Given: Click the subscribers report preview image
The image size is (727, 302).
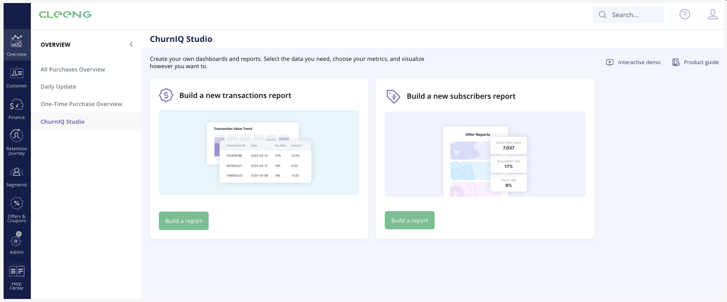Looking at the screenshot, I should pyautogui.click(x=485, y=154).
